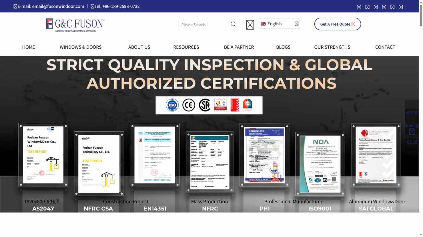This screenshot has height=237, width=423.
Task: Click the page scrollbar down arrow
Action: 421,235
